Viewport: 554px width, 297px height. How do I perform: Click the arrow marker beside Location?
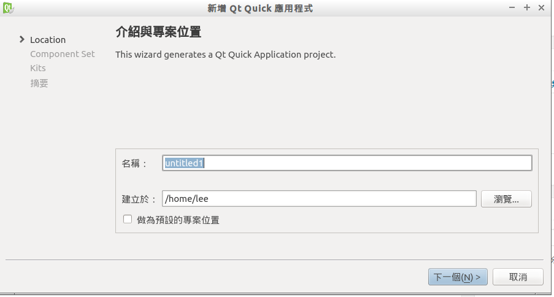click(22, 40)
